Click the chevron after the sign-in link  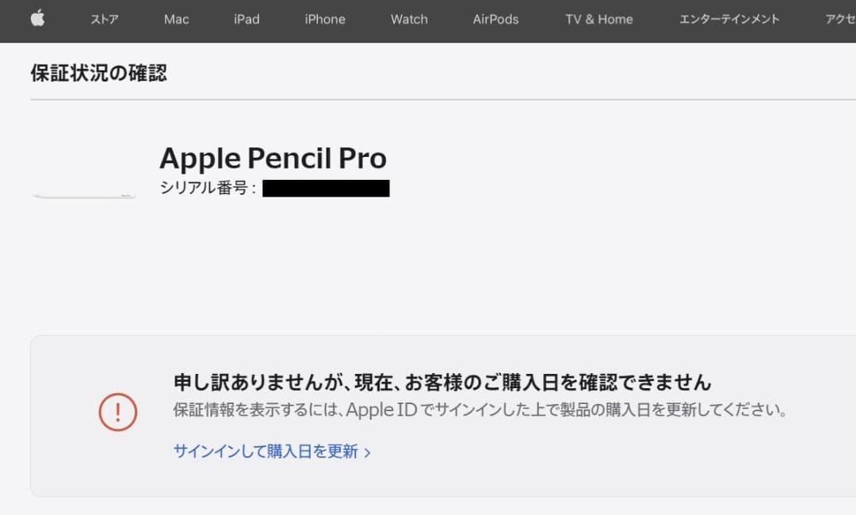click(368, 450)
